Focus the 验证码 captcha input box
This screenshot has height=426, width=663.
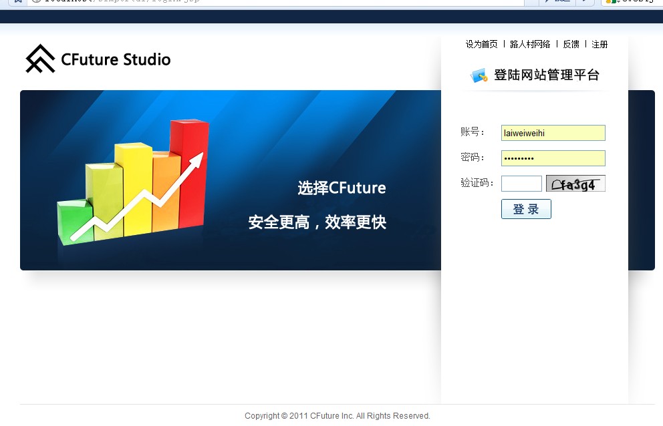pos(521,184)
